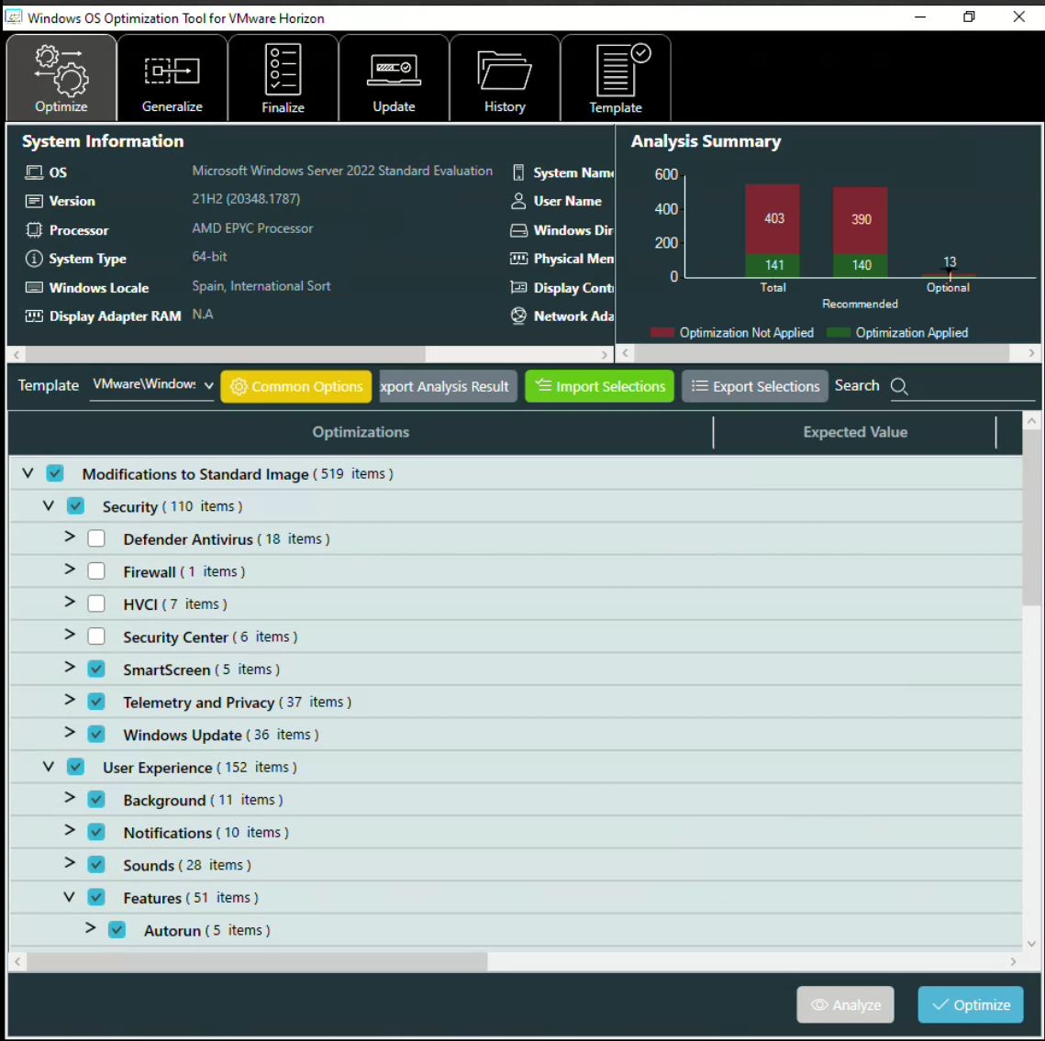Click the Export Selections button
Screen dimensions: 1045x1041
point(755,387)
